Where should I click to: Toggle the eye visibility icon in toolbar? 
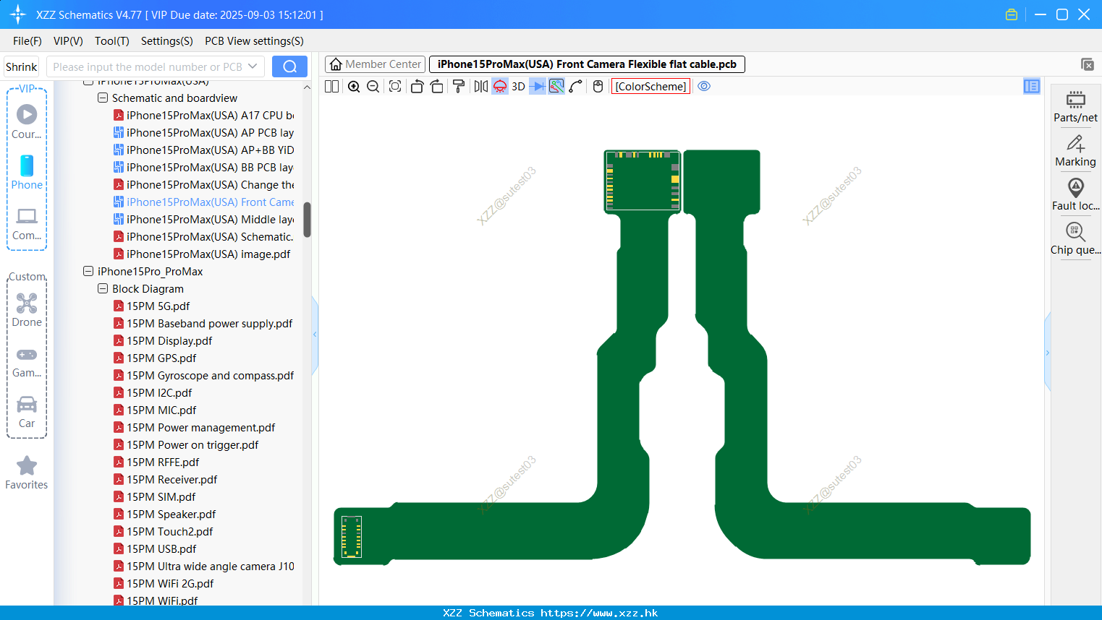(x=704, y=87)
